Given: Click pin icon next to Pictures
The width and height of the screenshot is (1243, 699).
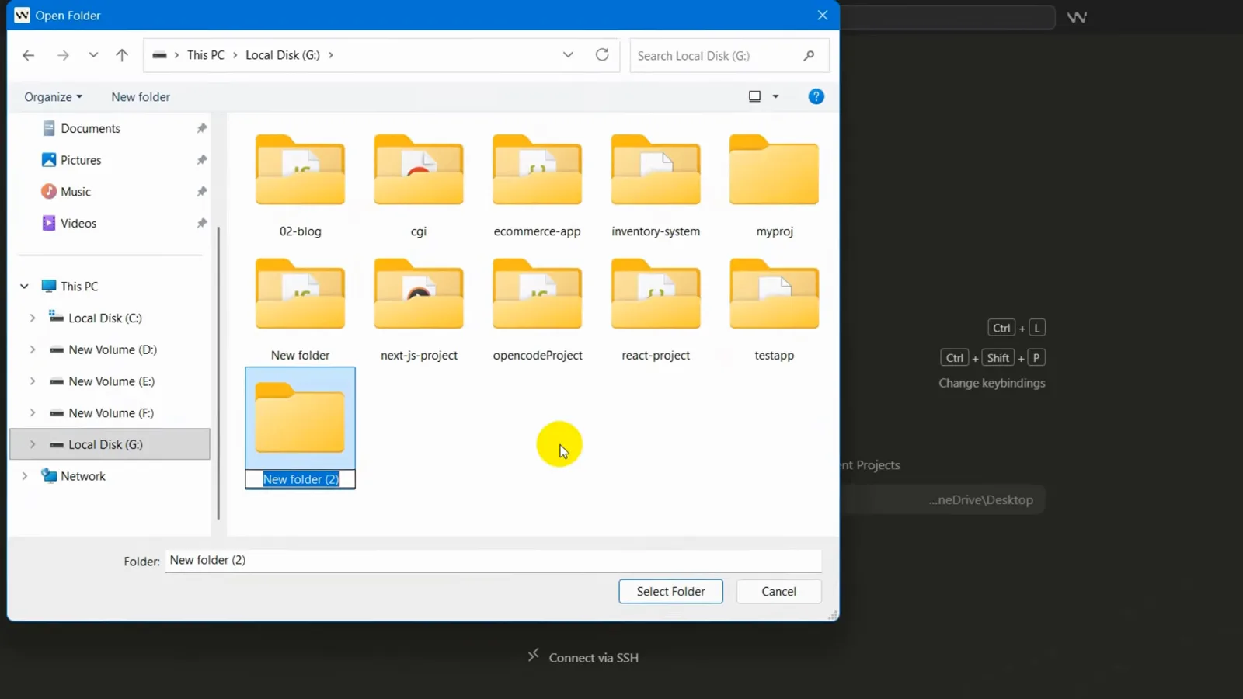Looking at the screenshot, I should 202,160.
